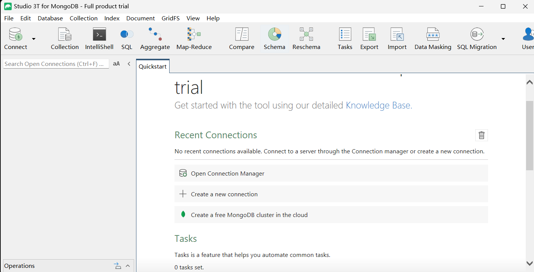The width and height of the screenshot is (534, 272).
Task: Collapse the connection tree sidebar chevron
Action: click(129, 64)
